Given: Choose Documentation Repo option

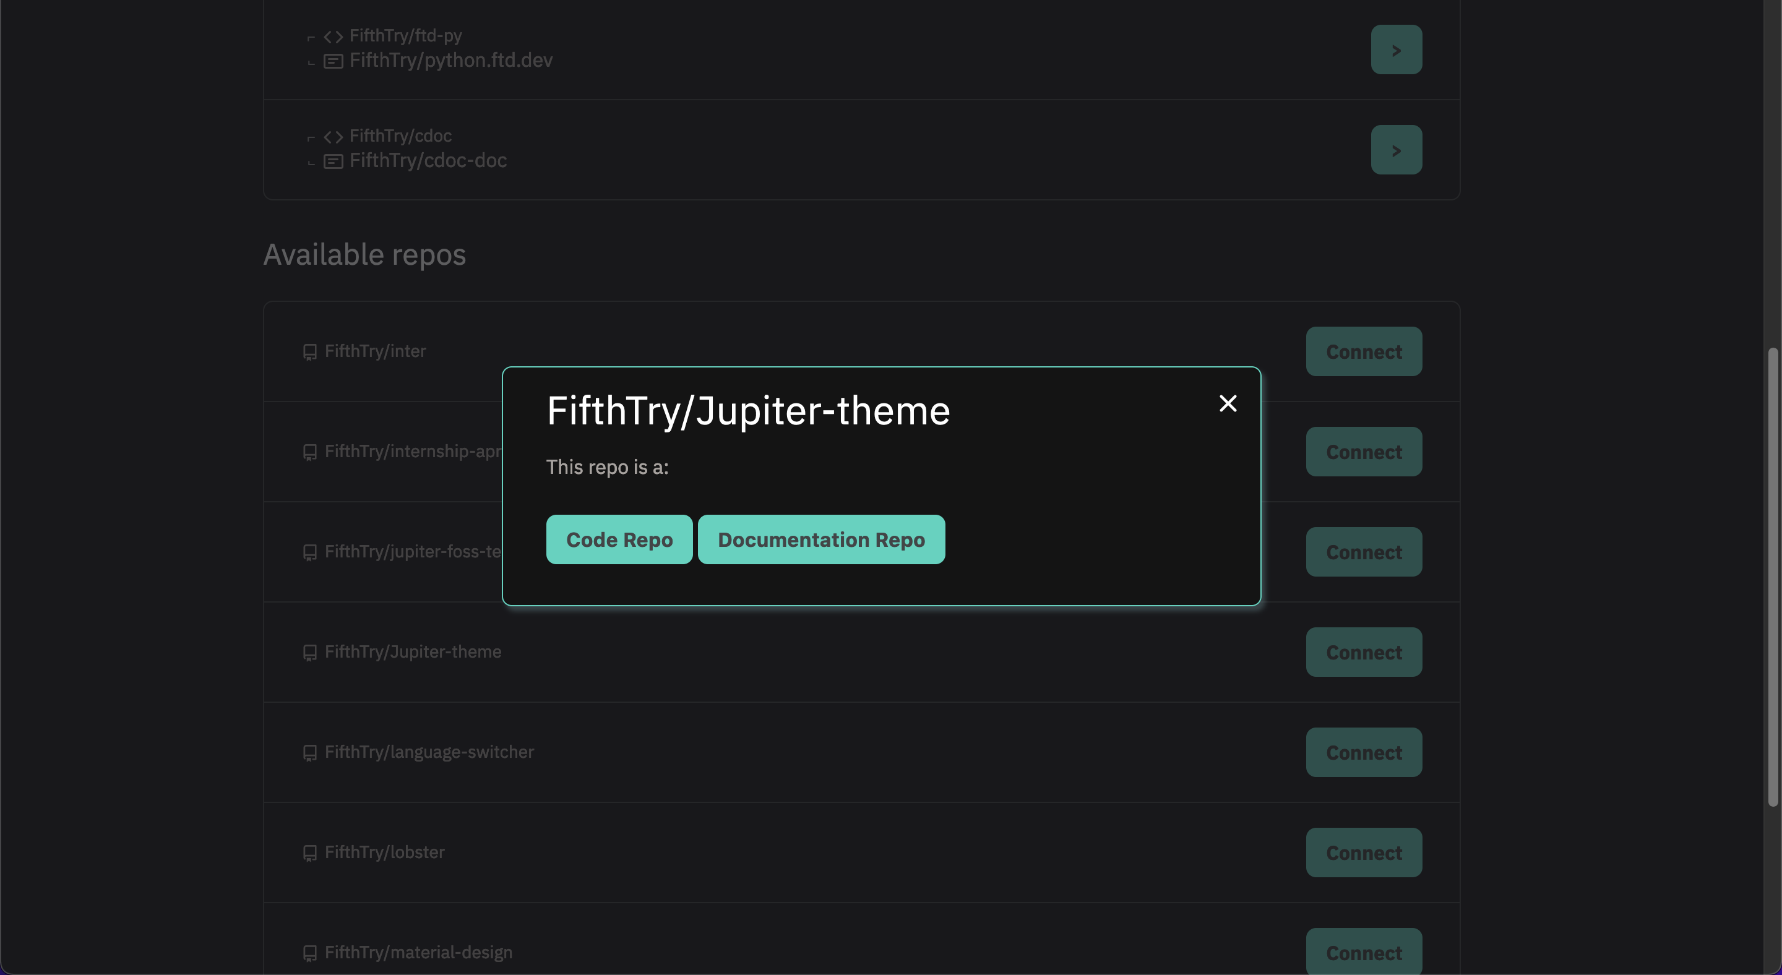Looking at the screenshot, I should coord(820,539).
